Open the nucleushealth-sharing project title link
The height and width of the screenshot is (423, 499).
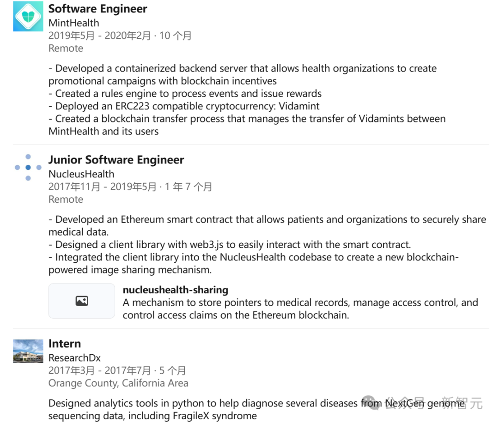point(176,290)
